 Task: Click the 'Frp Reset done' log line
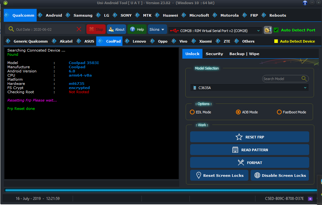click(x=21, y=109)
